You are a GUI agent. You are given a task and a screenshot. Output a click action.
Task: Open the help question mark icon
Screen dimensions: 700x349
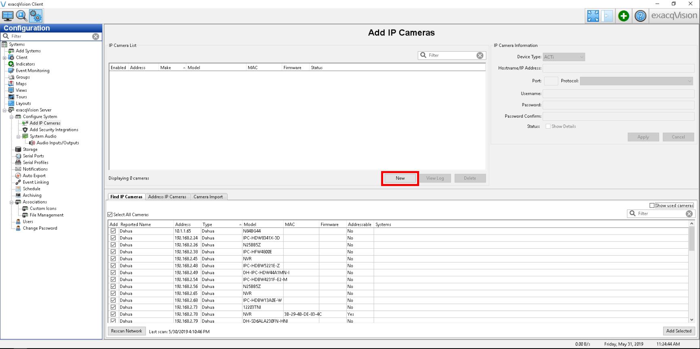[640, 16]
